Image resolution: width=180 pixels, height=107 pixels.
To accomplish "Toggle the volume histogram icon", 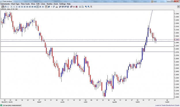I will point(57,7).
